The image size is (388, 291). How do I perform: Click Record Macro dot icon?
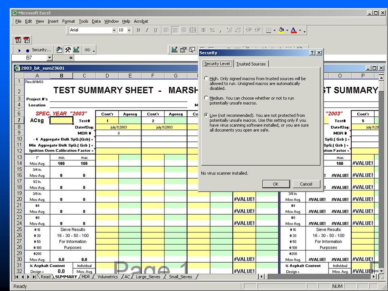28,51
